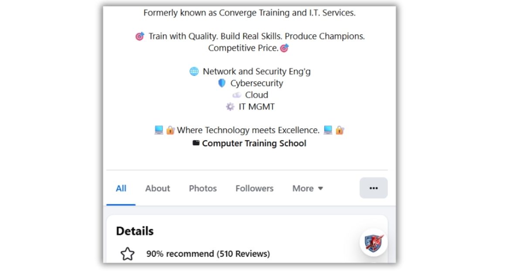
Task: Click the Formerly known as Converge Training text
Action: [249, 13]
